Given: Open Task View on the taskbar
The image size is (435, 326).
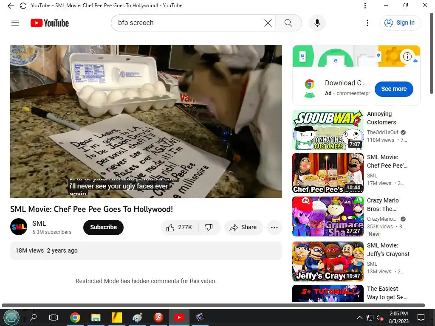Looking at the screenshot, I should tap(53, 318).
